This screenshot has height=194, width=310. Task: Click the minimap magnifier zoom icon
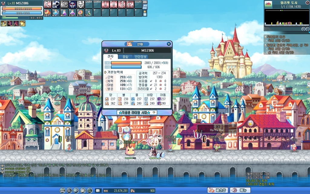pos(303,29)
